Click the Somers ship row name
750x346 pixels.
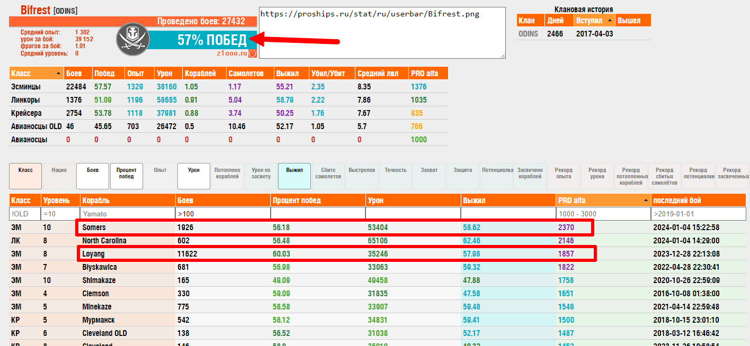[x=94, y=227]
